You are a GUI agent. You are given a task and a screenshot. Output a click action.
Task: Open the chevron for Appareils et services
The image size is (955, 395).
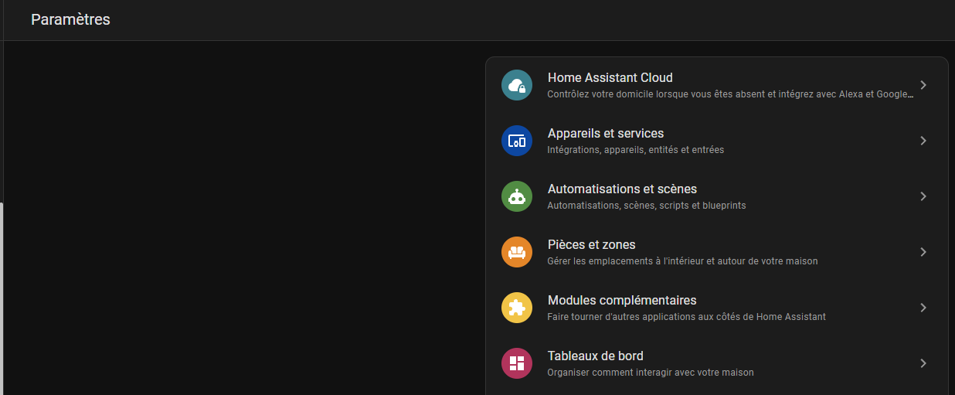coord(923,141)
